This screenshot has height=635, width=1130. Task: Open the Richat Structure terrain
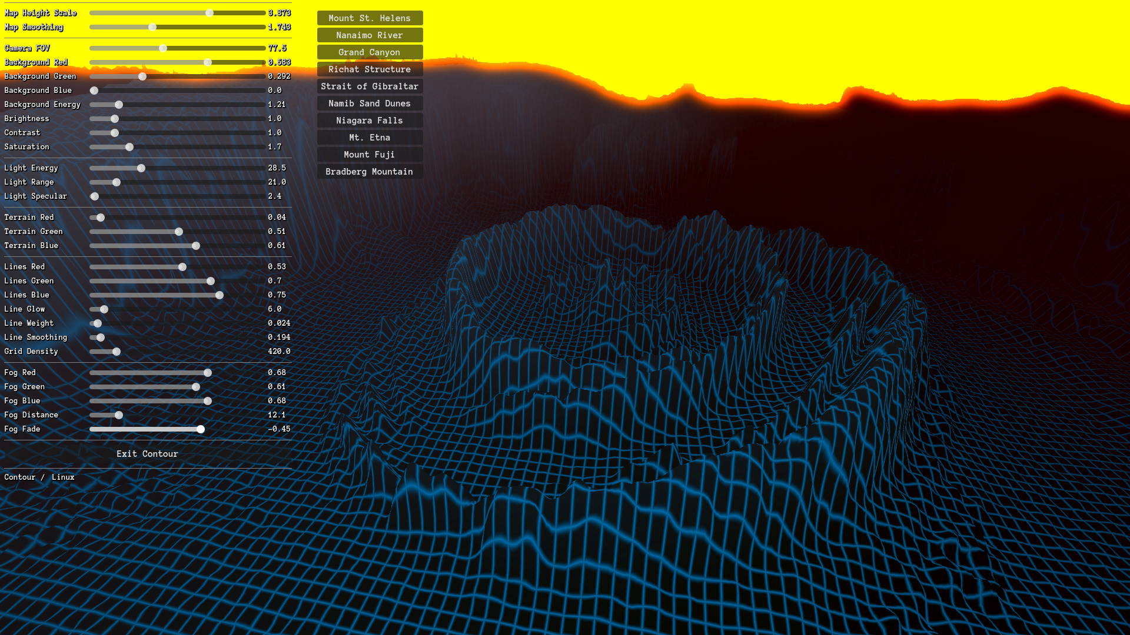coord(370,69)
